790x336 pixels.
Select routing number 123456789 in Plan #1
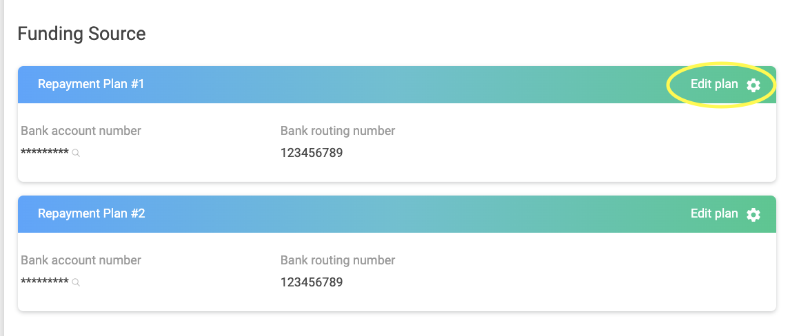point(312,153)
